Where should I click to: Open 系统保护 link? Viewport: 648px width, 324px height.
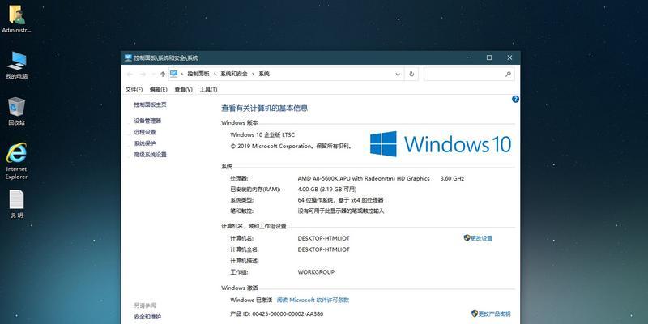[x=145, y=143]
